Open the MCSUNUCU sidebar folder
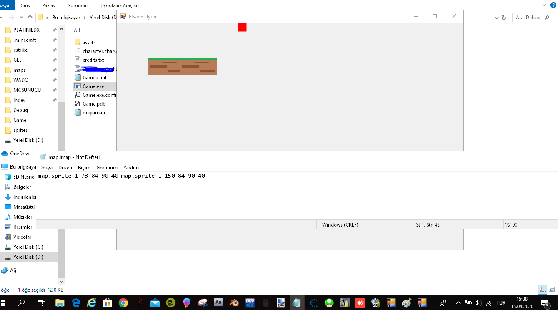The image size is (558, 310). (27, 90)
